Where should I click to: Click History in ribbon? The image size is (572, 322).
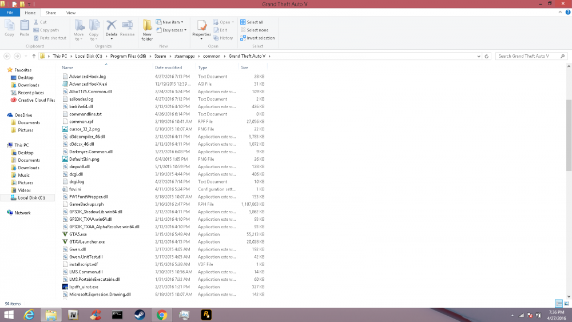coord(223,38)
